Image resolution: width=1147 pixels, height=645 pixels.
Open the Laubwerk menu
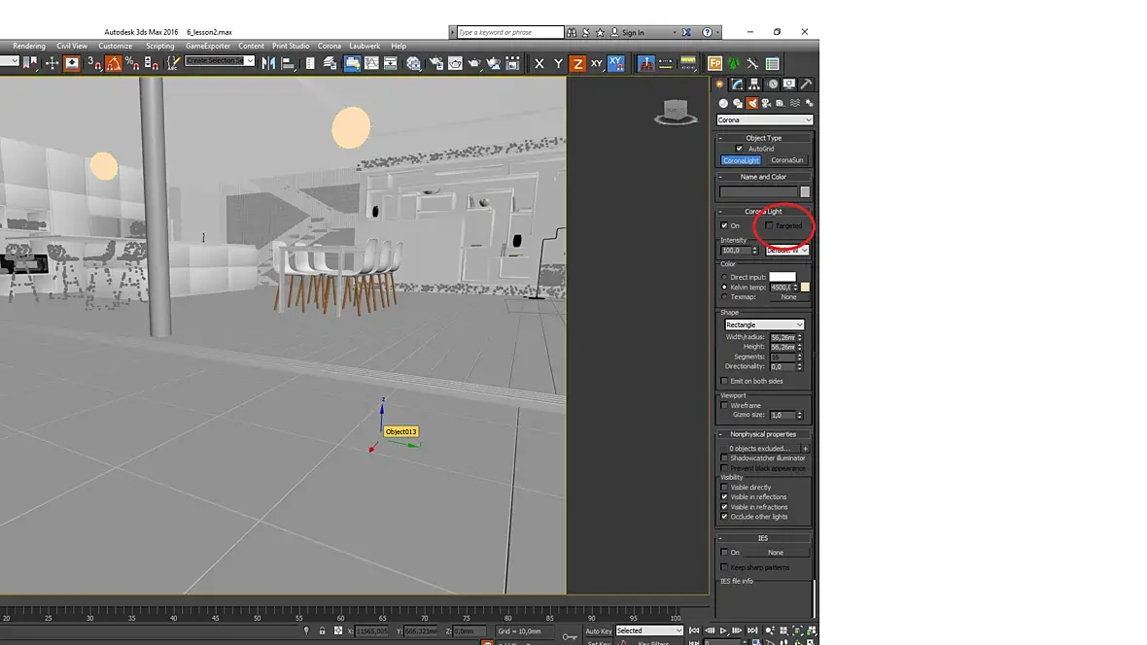(x=365, y=46)
